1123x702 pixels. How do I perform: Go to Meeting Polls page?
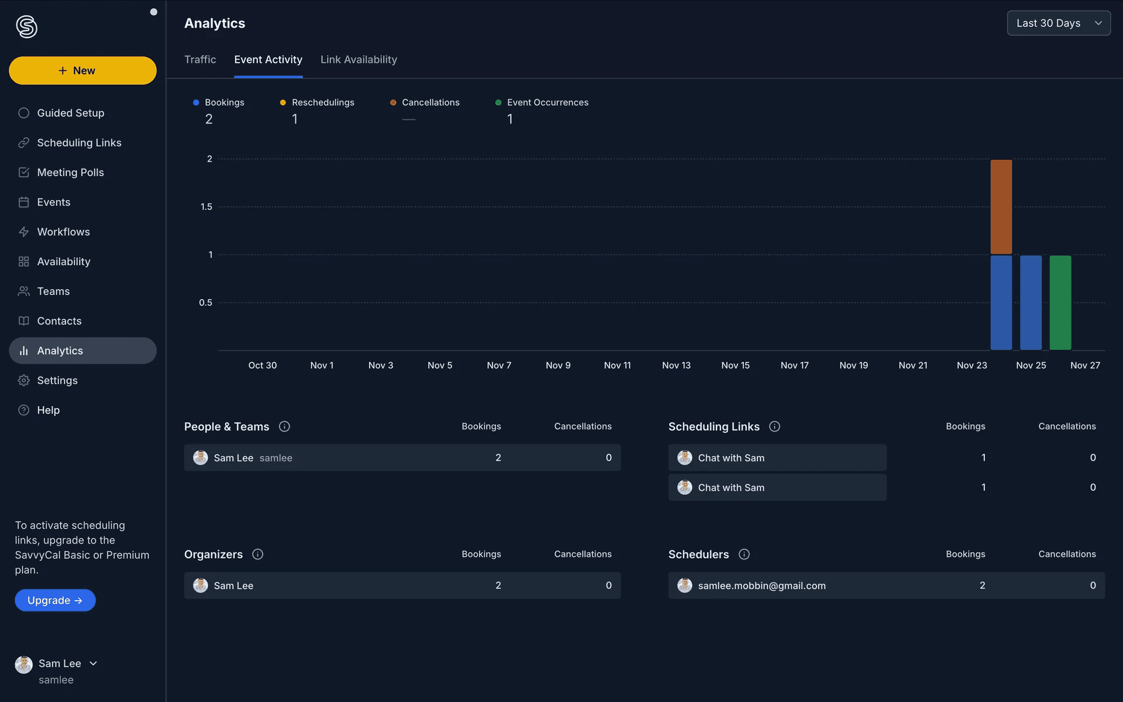(x=70, y=173)
